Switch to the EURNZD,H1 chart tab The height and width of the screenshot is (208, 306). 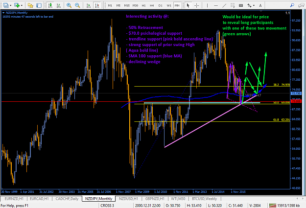[x=14, y=199]
